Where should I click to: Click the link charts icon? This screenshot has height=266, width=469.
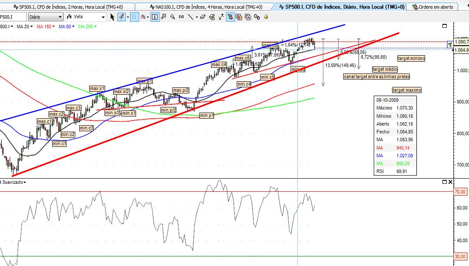coord(257,17)
